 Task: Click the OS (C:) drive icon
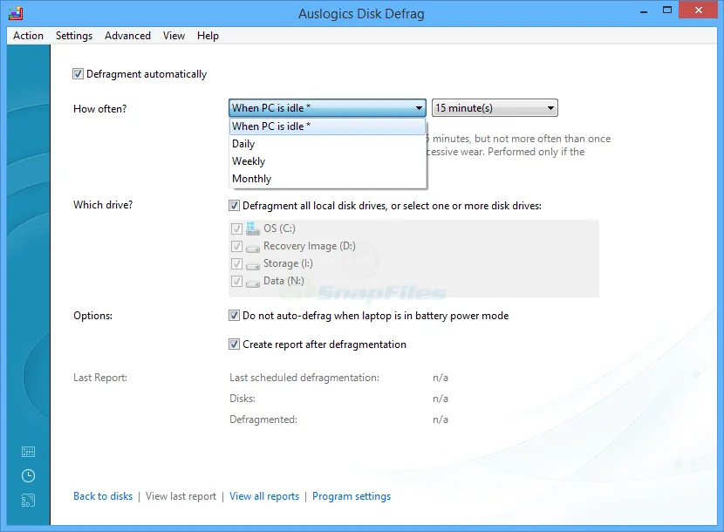click(253, 228)
